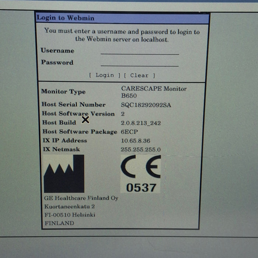Image resolution: width=258 pixels, height=258 pixels.
Task: Click the 'IX IP Address' label
Action: [x=65, y=140]
